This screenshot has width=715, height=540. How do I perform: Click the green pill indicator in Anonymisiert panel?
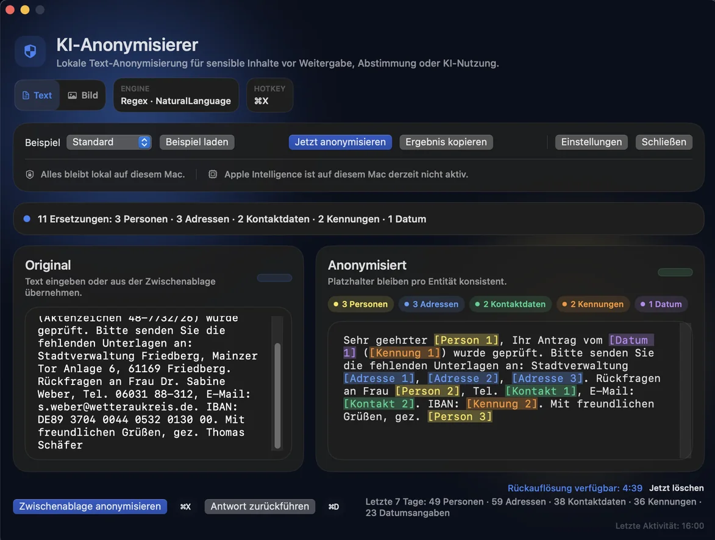675,272
